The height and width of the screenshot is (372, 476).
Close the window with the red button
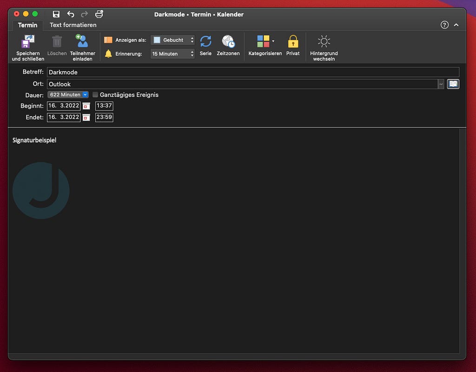coord(17,14)
